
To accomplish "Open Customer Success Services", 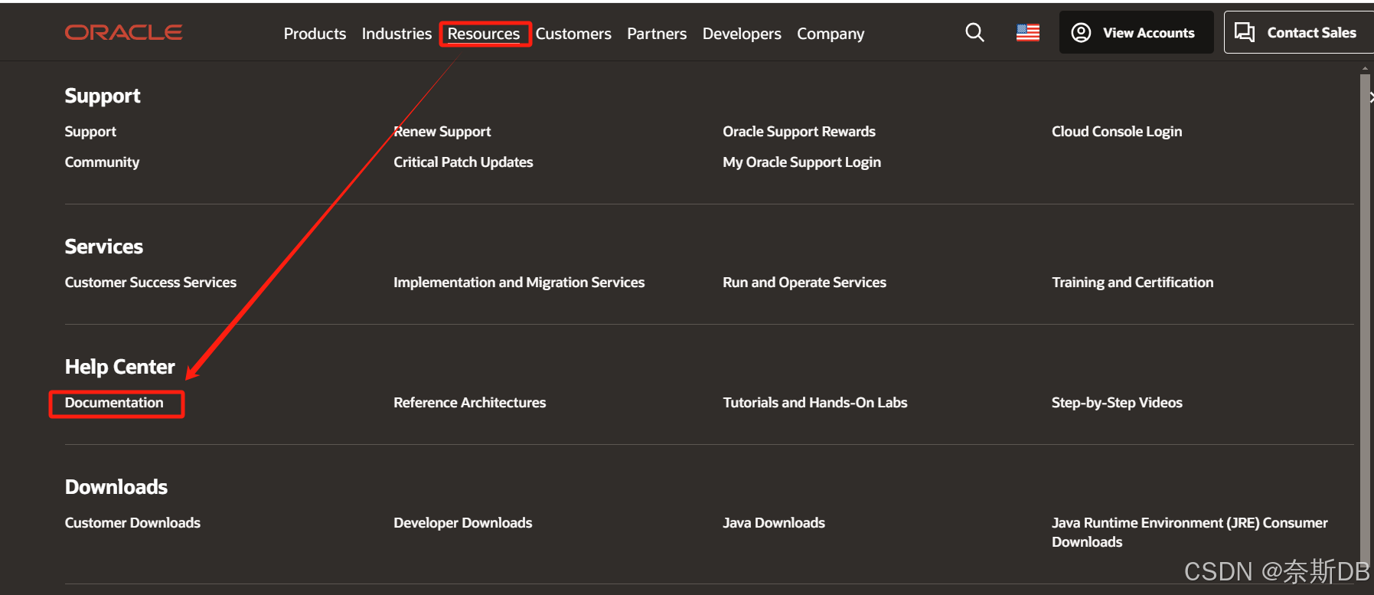I will coord(151,283).
